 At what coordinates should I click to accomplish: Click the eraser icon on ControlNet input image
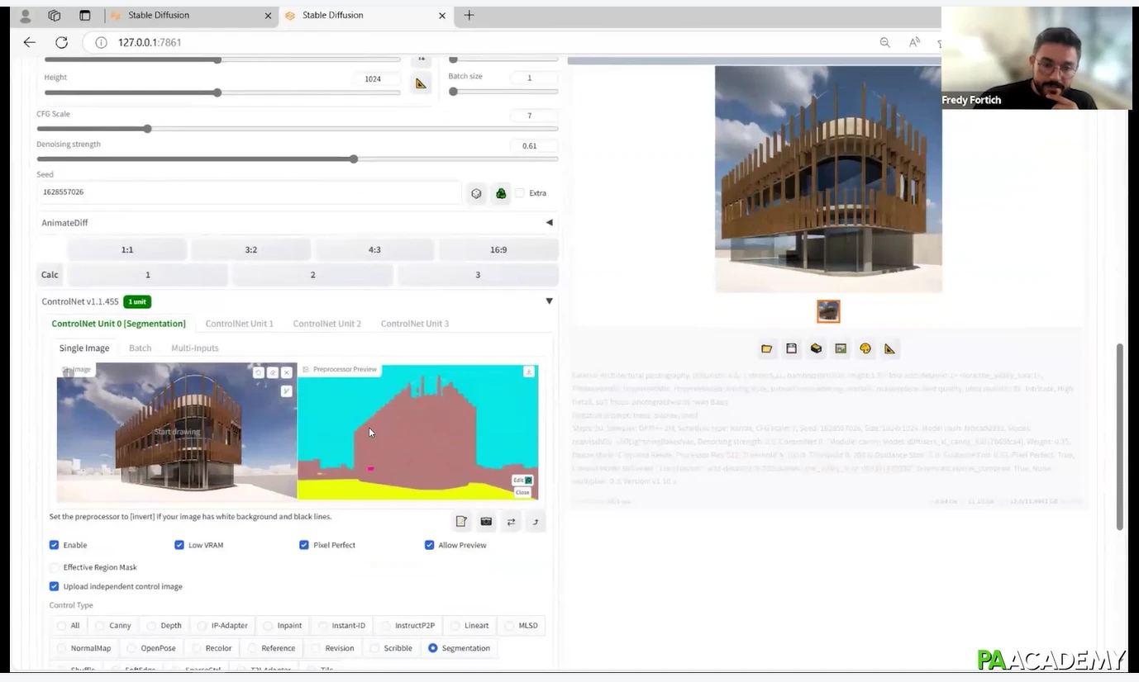pos(273,372)
